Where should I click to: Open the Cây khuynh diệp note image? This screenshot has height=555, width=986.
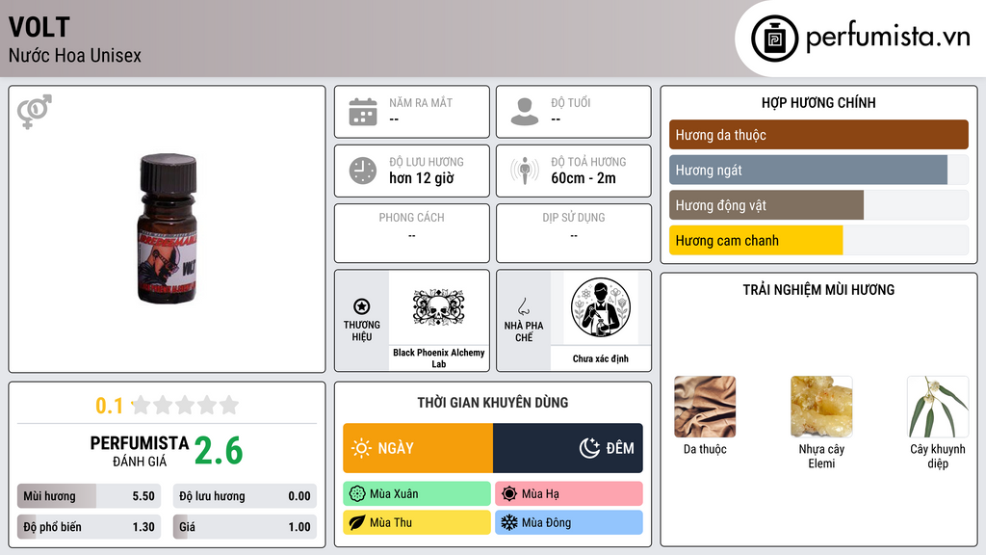click(938, 407)
